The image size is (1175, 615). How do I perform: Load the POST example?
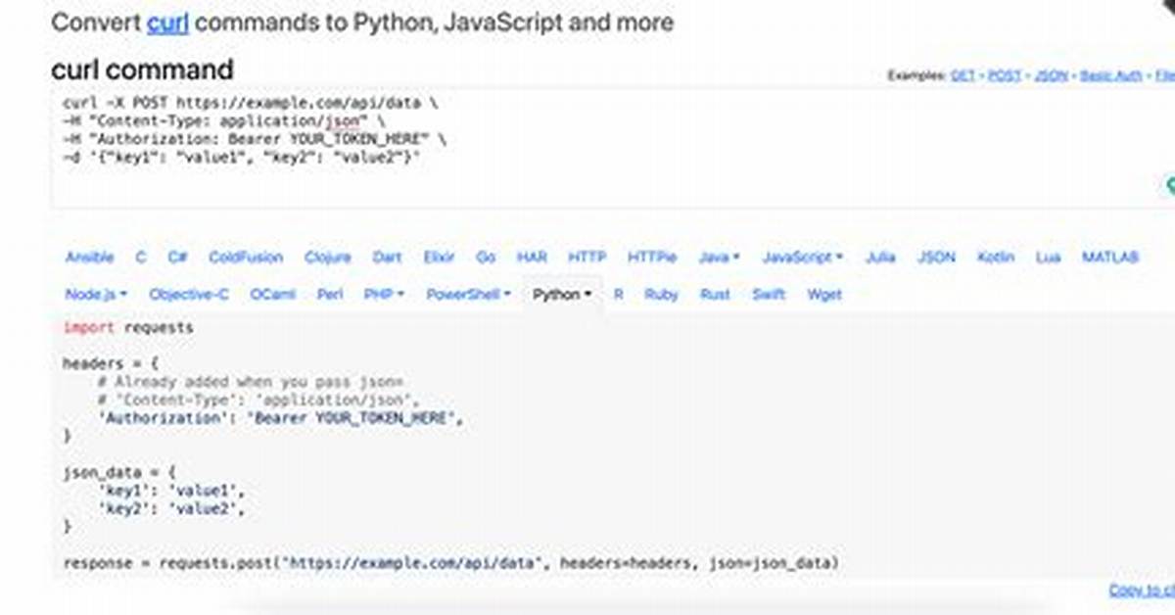coord(1005,75)
